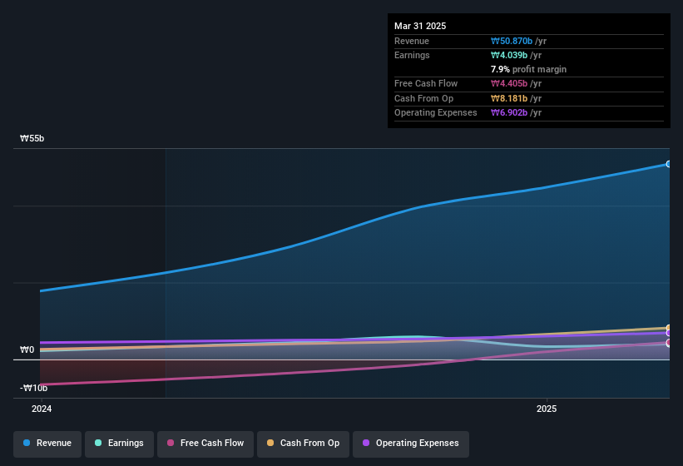The image size is (683, 466).
Task: Click the ₩6.902b operating expenses value
Action: tap(509, 113)
